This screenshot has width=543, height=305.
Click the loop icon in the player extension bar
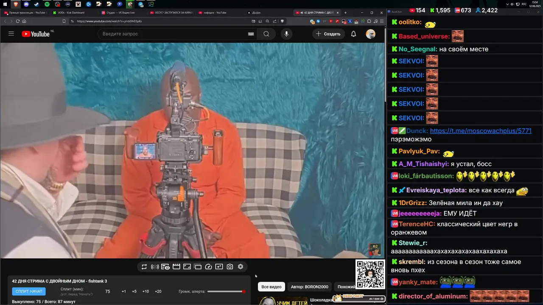pos(144,266)
